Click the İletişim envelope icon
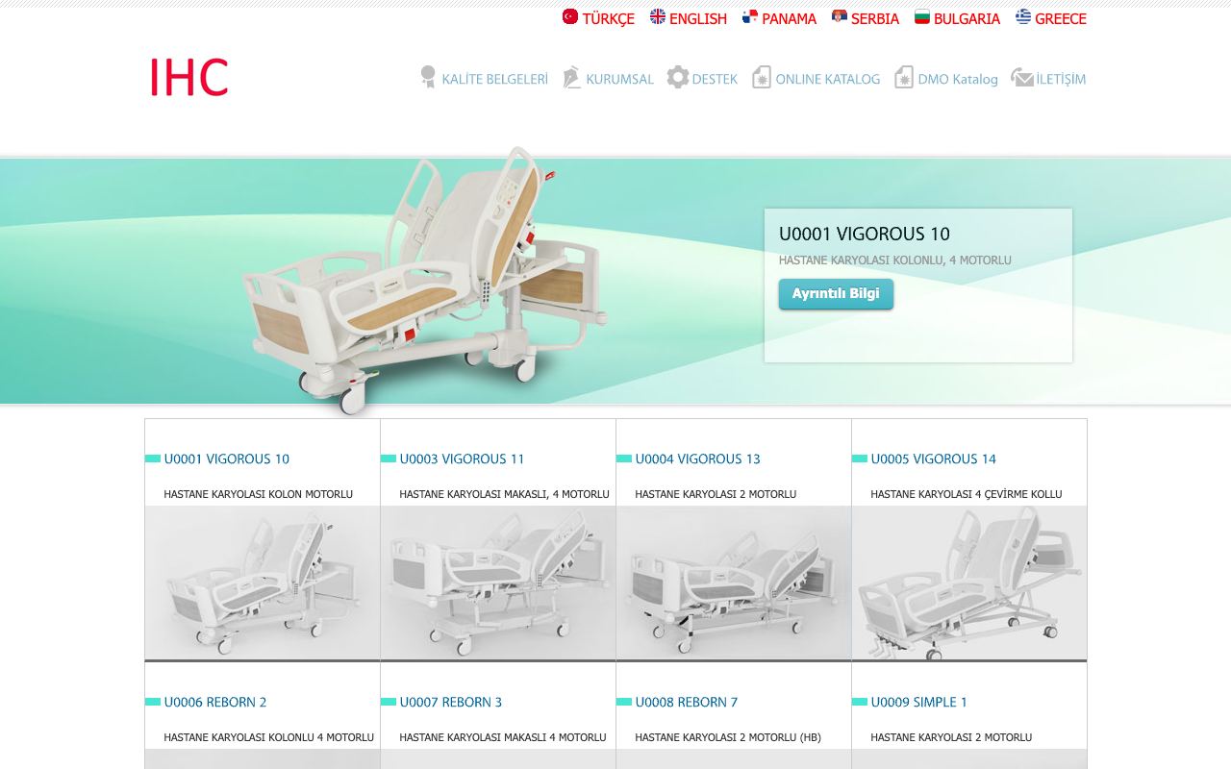 click(1022, 78)
